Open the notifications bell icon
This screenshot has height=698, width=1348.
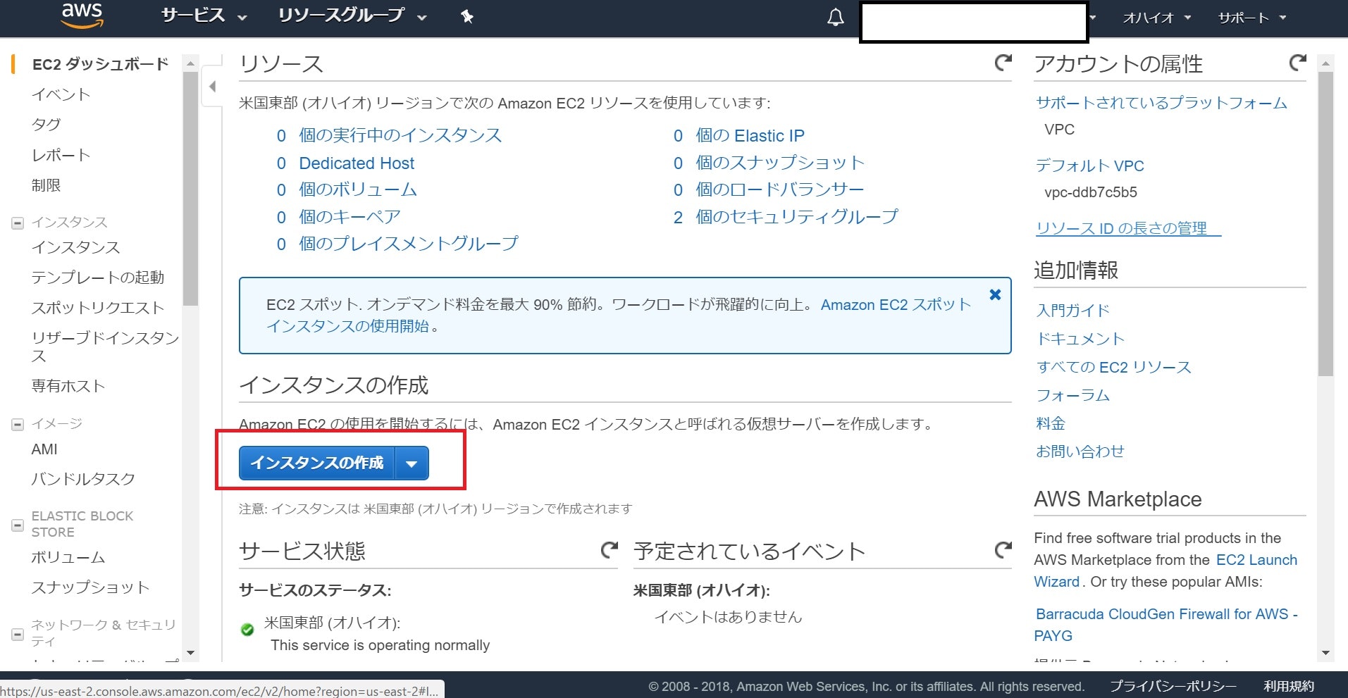[x=835, y=18]
